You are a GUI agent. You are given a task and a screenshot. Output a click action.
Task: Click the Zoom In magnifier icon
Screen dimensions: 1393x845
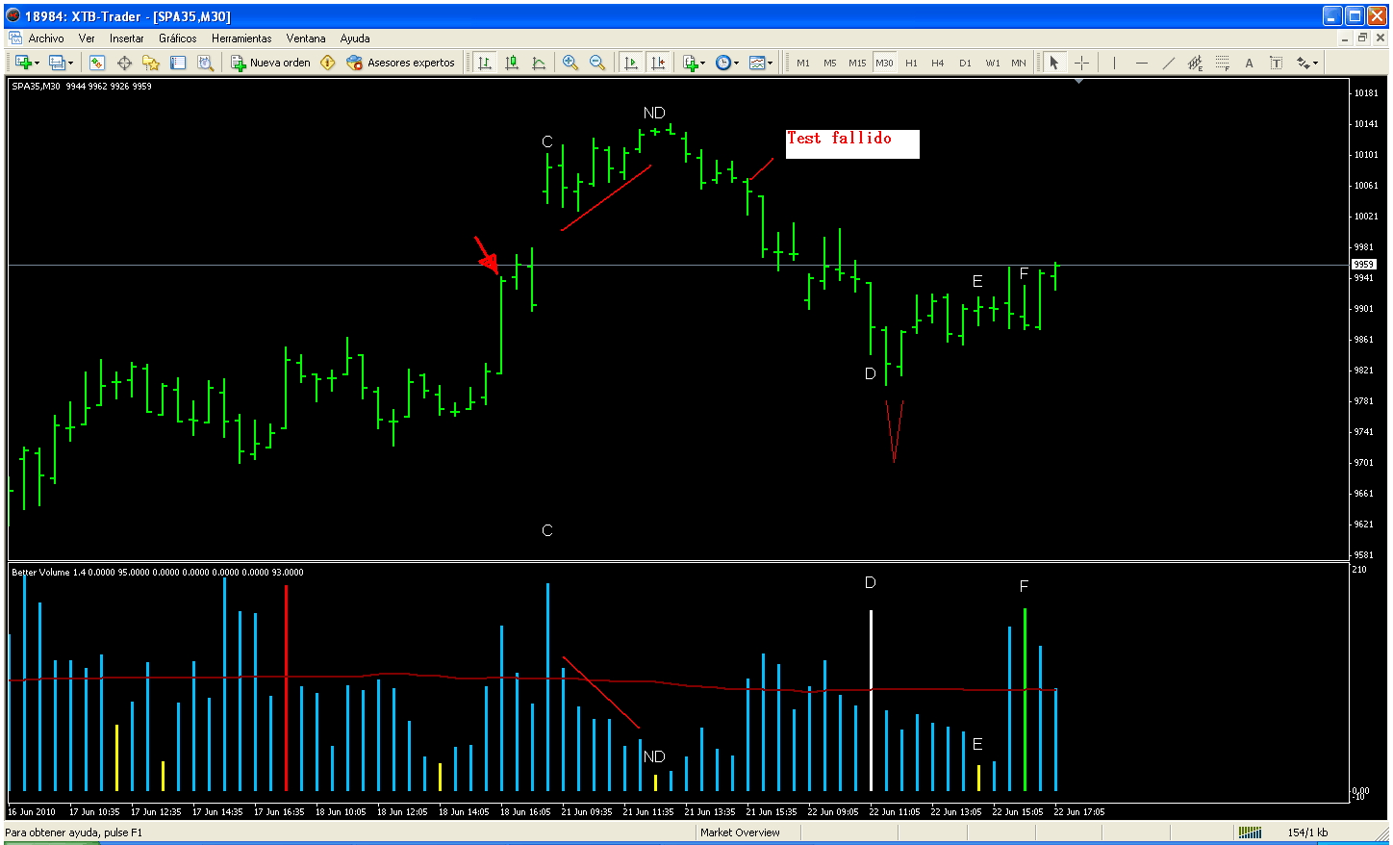click(x=570, y=63)
